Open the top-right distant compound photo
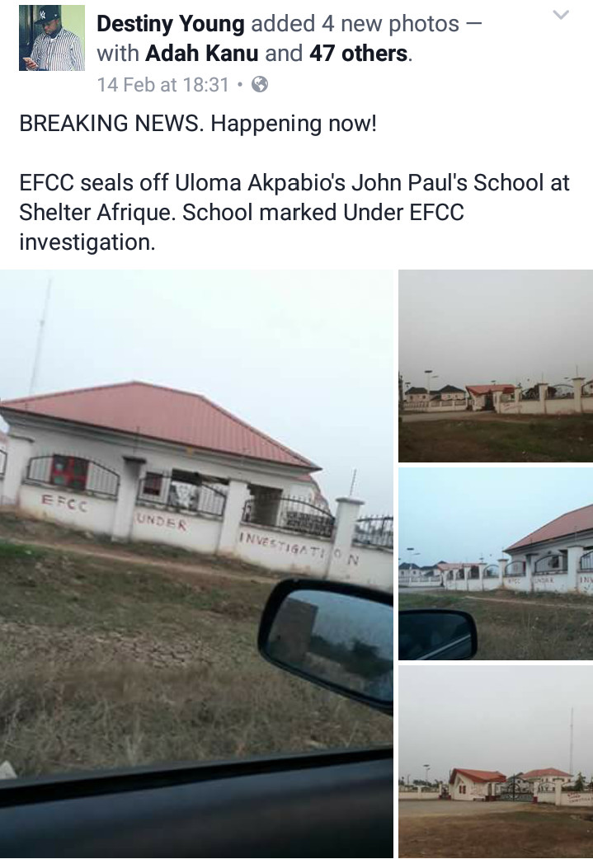 (496, 365)
